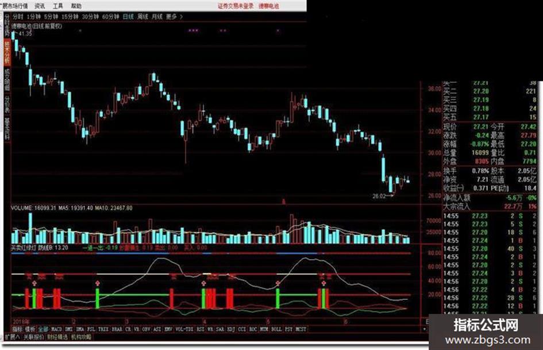Switch indicator to TRIX
The height and width of the screenshot is (350, 543).
pos(103,329)
